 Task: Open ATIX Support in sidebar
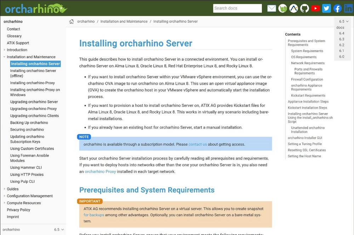click(18, 43)
